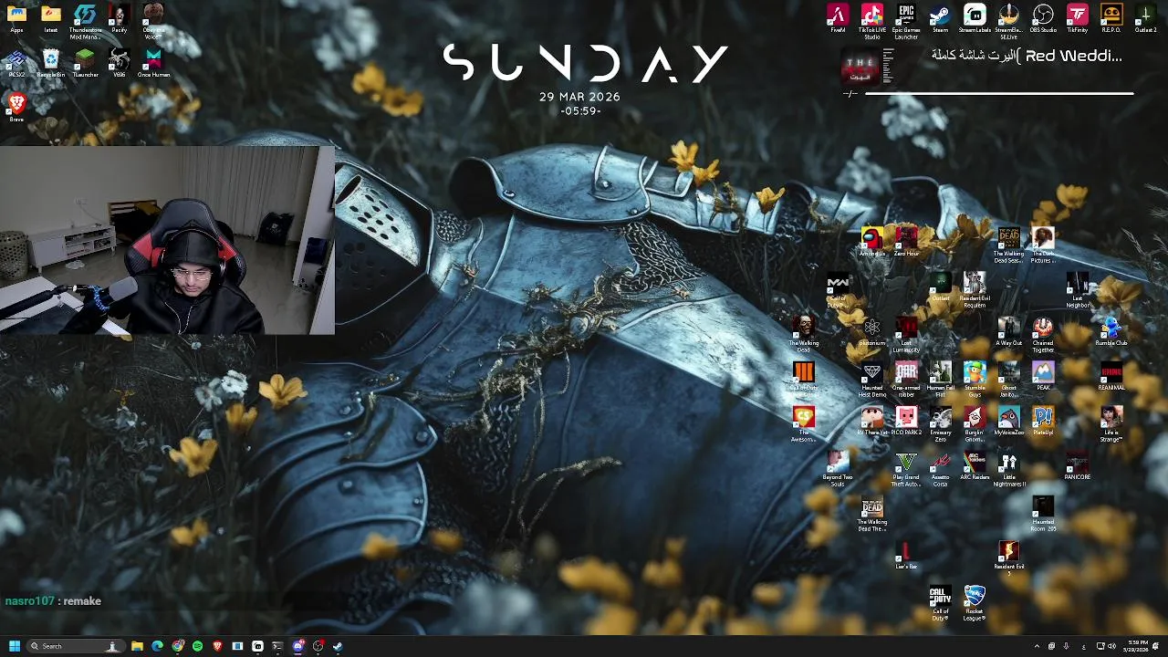Select the REANIMAL shortcut

click(x=1111, y=376)
